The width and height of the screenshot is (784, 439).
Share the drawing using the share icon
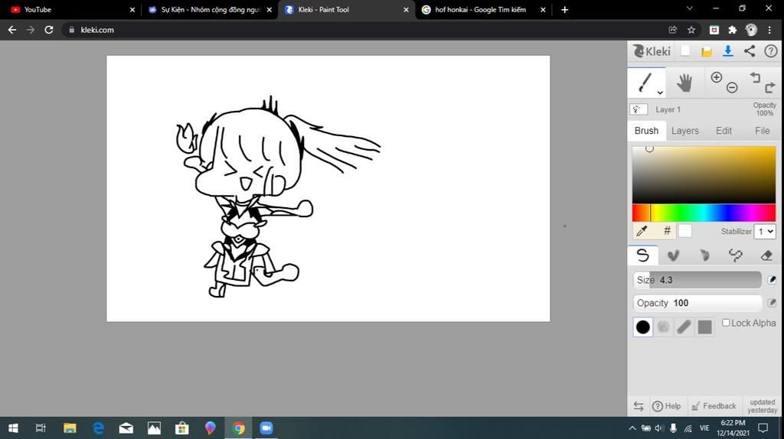pos(750,51)
